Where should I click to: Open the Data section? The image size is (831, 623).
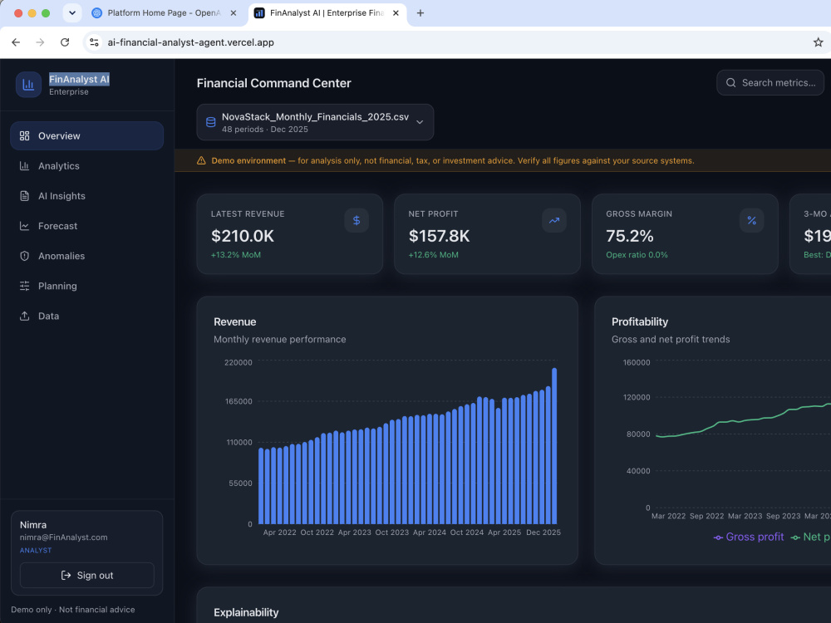87,316
